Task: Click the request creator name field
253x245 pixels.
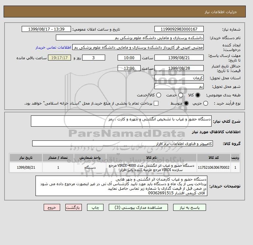Action: pyautogui.click(x=138, y=47)
